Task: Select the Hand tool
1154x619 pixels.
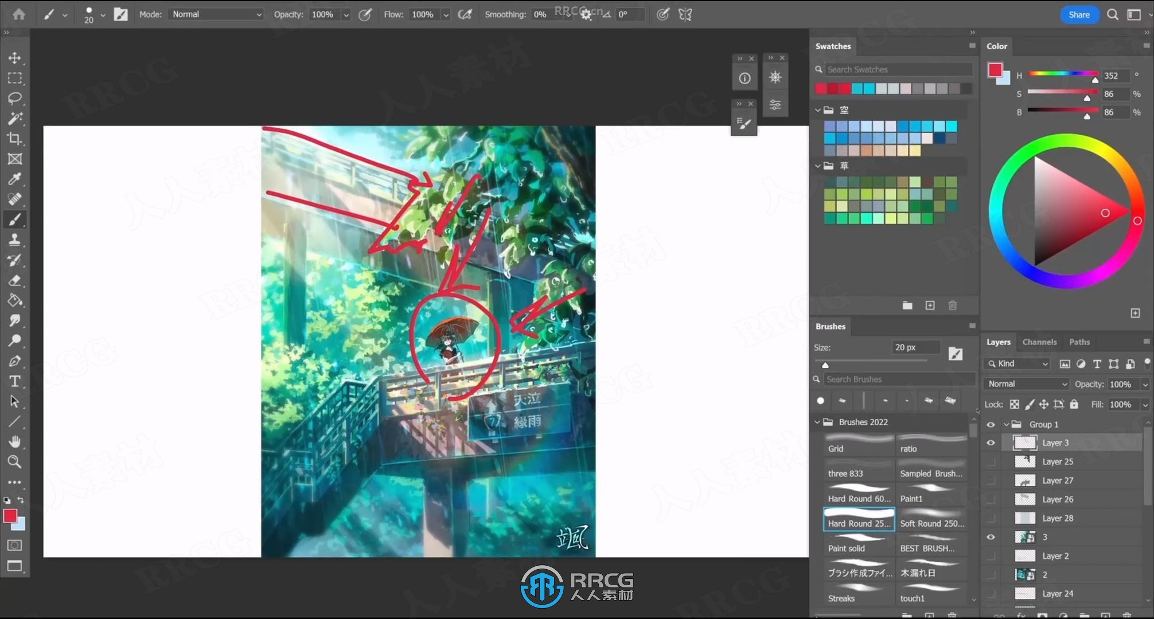Action: pos(15,441)
